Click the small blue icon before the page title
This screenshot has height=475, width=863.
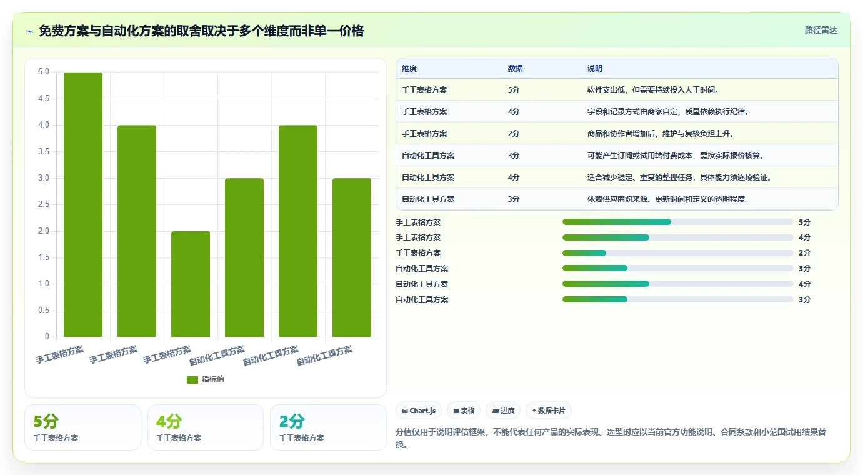[x=29, y=31]
